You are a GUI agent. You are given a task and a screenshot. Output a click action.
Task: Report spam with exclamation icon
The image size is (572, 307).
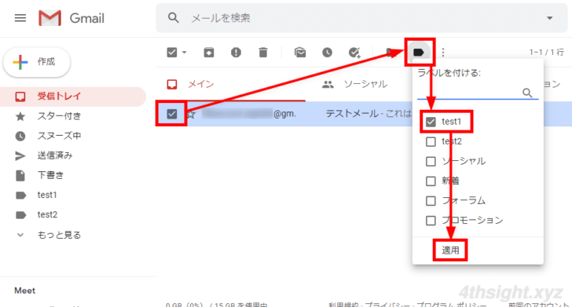(236, 53)
